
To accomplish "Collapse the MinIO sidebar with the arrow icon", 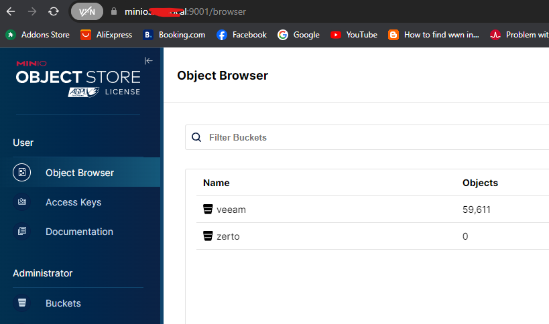I will coord(148,61).
